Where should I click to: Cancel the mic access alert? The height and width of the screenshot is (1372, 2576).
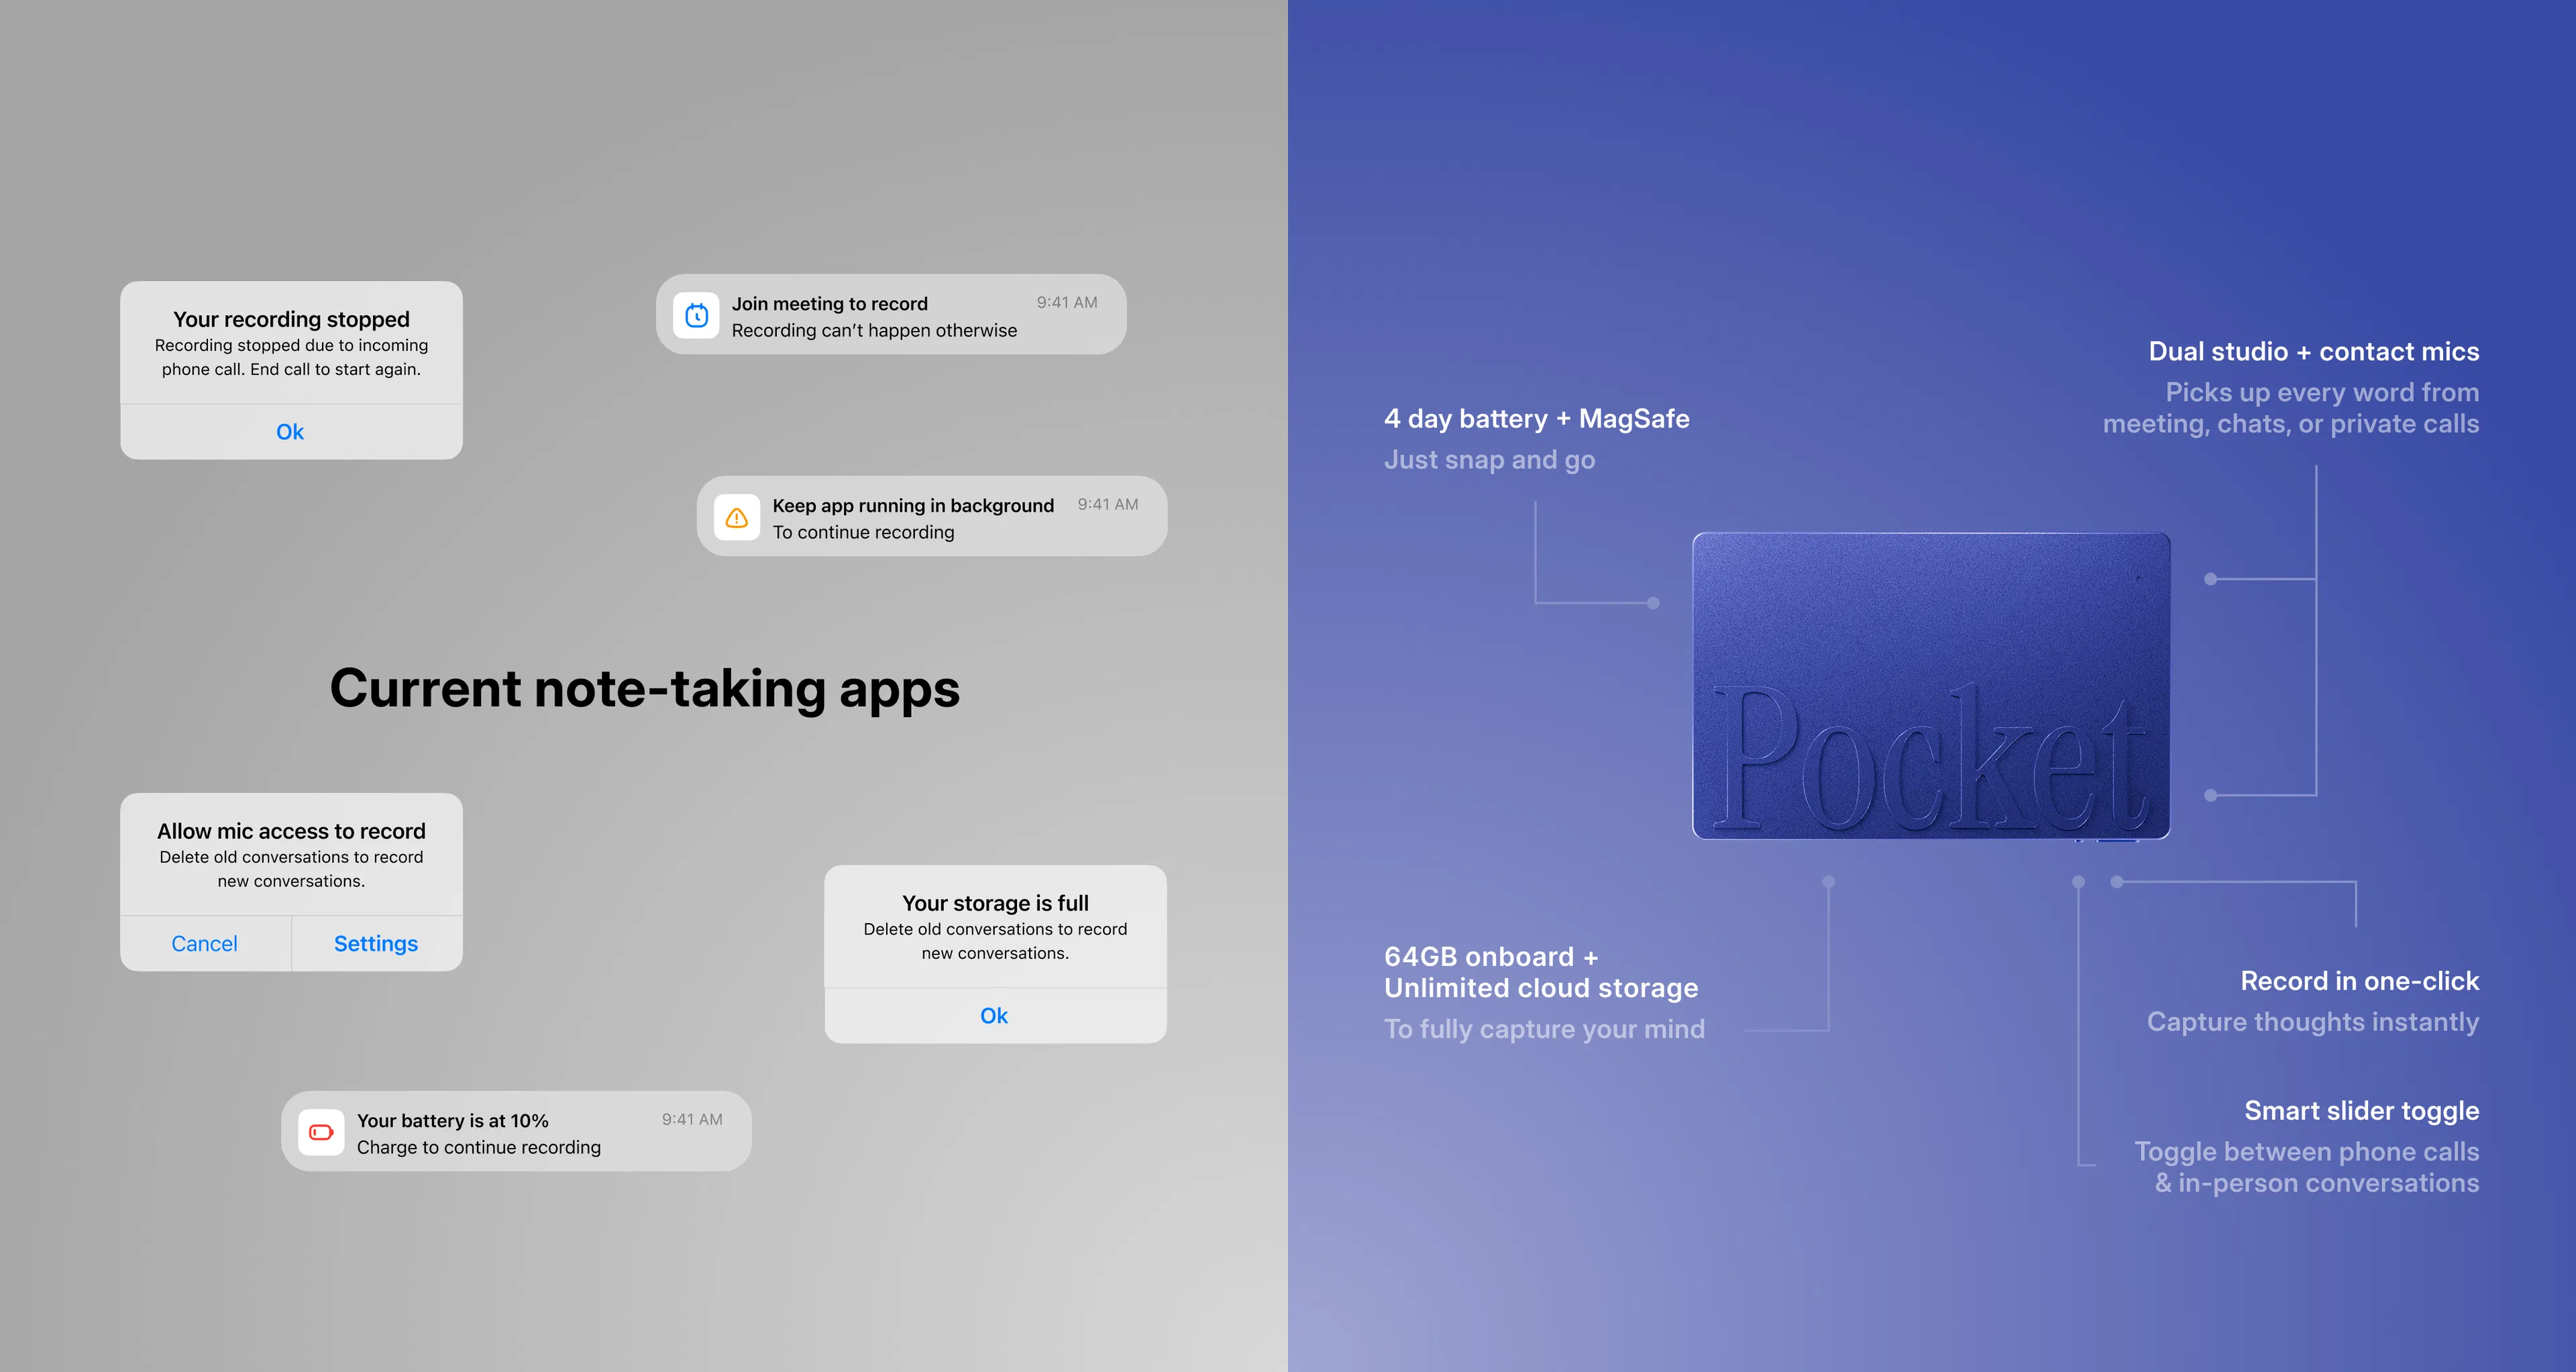pyautogui.click(x=205, y=944)
